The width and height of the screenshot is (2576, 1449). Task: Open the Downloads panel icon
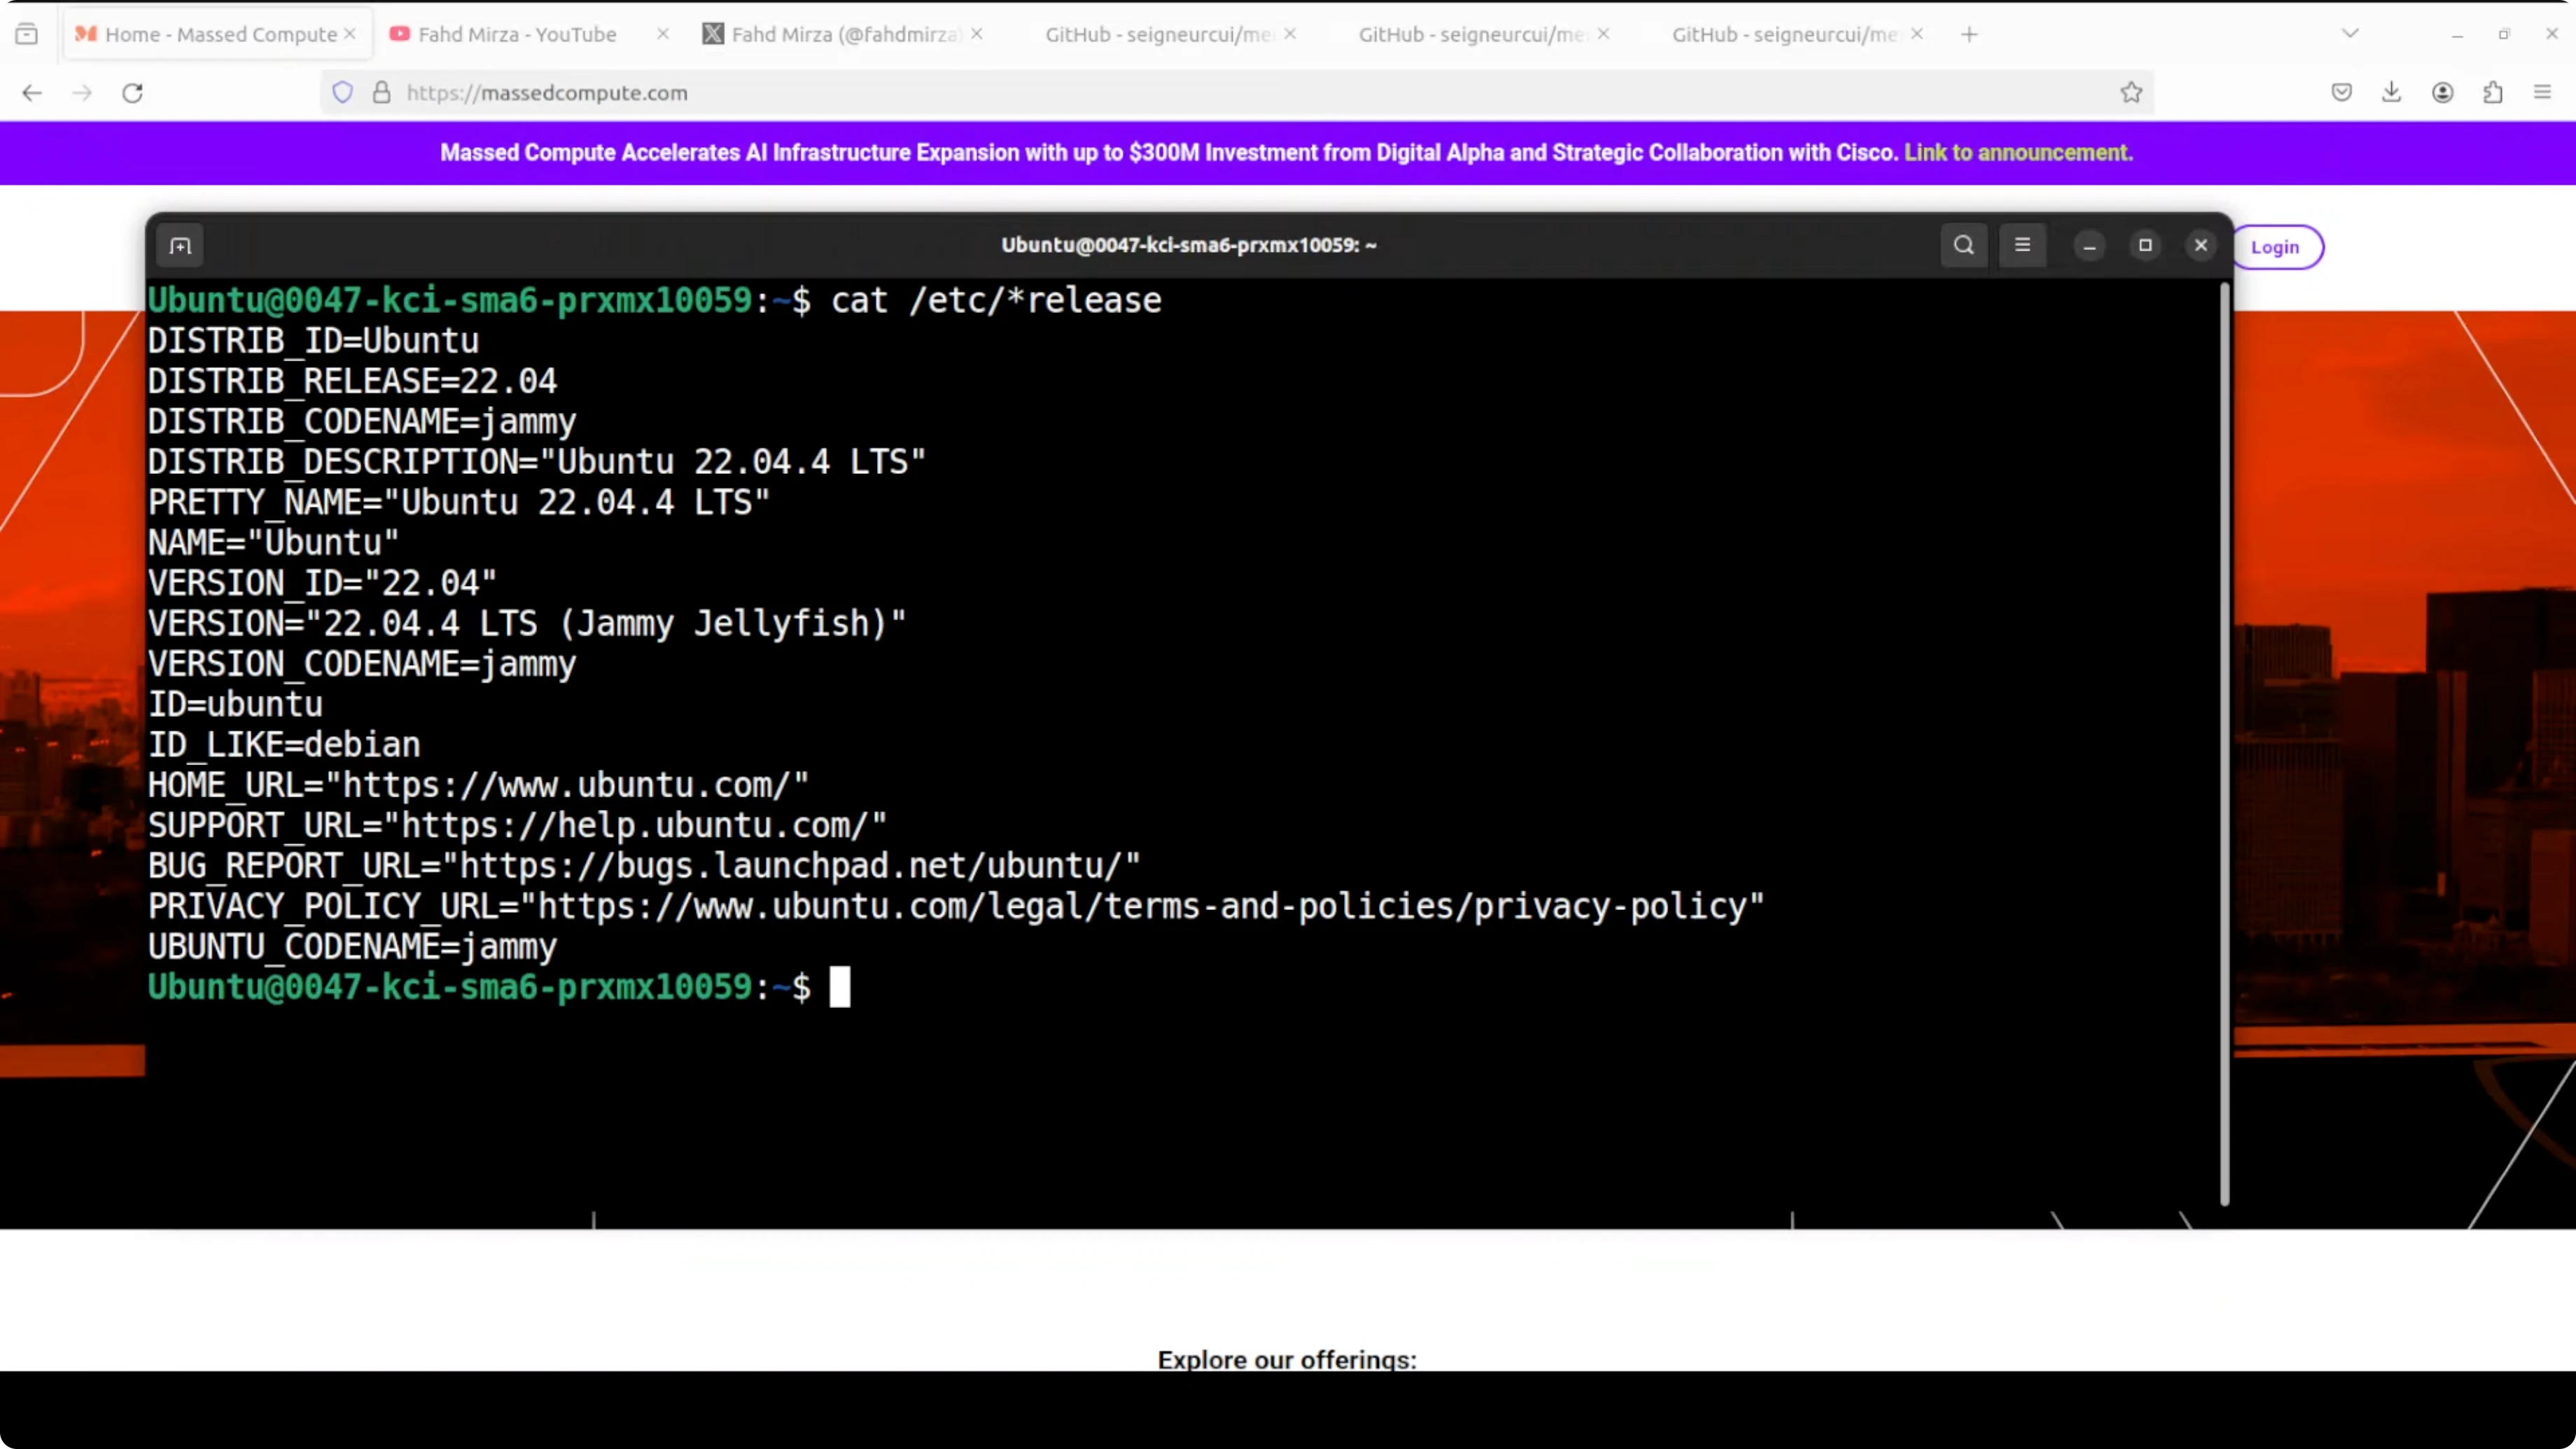pyautogui.click(x=2391, y=92)
